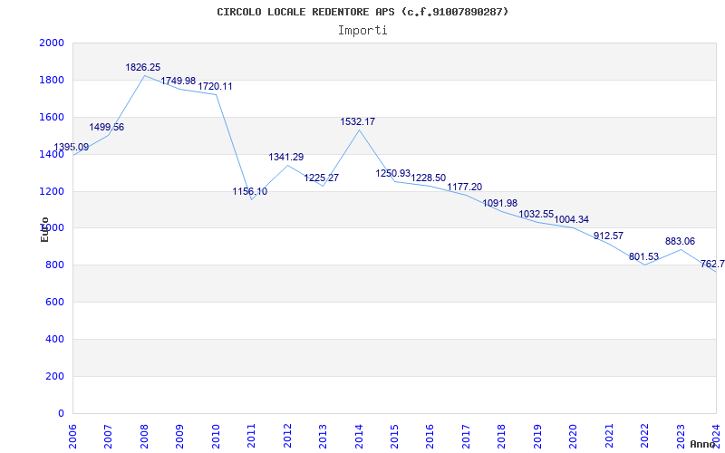Click the 1720.11 data label
Image resolution: width=725 pixels, height=453 pixels.
pyautogui.click(x=215, y=86)
